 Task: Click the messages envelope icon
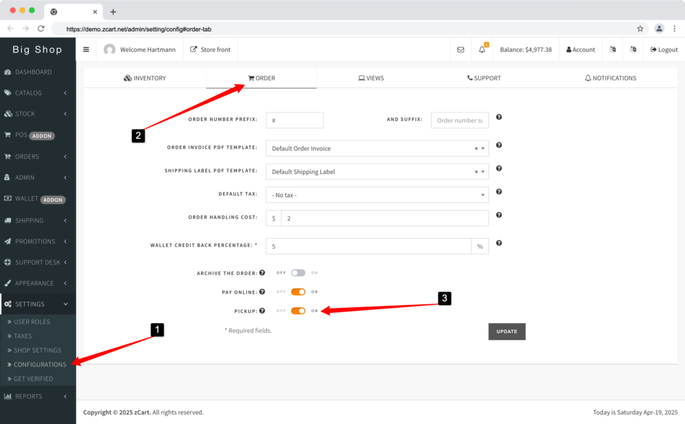click(461, 49)
